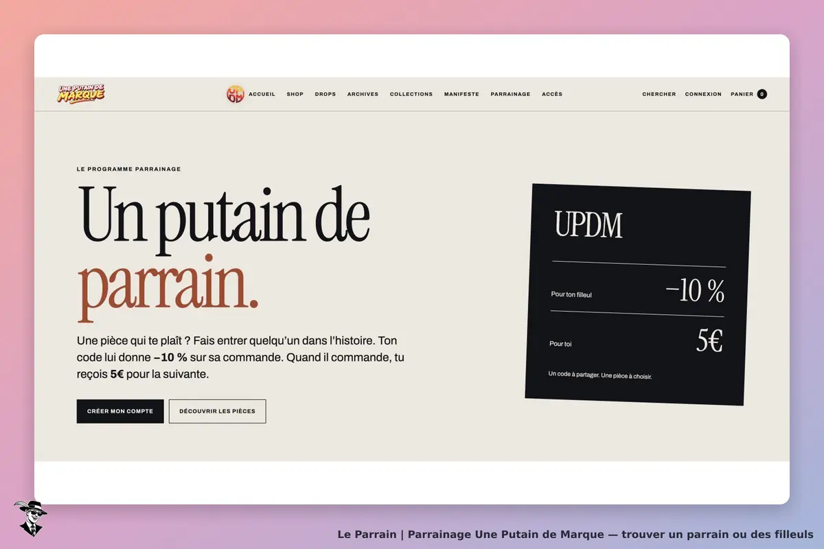Click the Découvrir les pièces button
This screenshot has height=549, width=824.
pyautogui.click(x=217, y=411)
